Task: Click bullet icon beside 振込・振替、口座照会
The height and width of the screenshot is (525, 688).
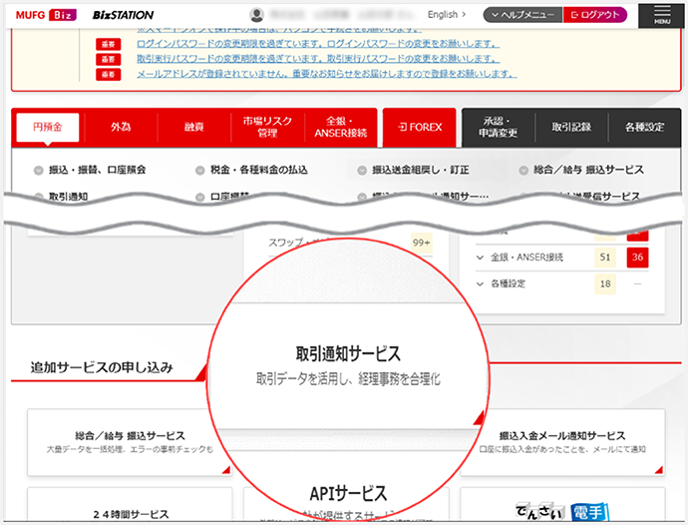Action: (38, 171)
